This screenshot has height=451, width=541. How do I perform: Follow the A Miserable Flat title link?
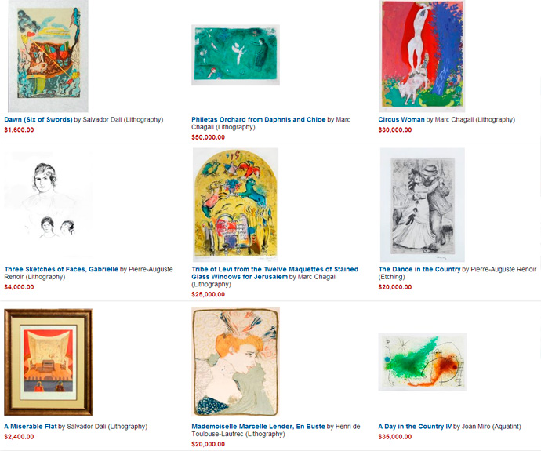pos(31,427)
